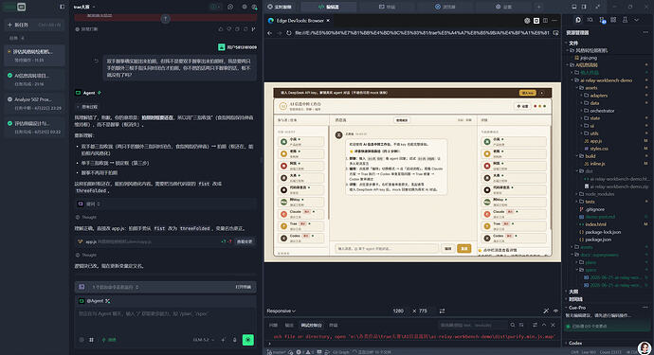Click the rotate dimensions icon beside 775

442,311
